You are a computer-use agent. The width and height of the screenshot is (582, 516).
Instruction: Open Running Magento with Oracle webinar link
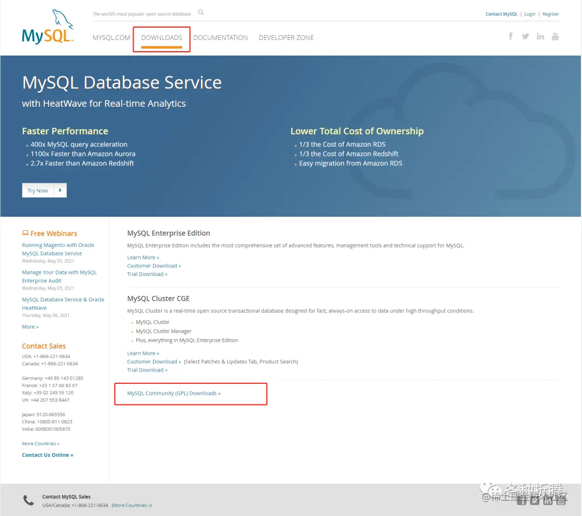pyautogui.click(x=58, y=249)
